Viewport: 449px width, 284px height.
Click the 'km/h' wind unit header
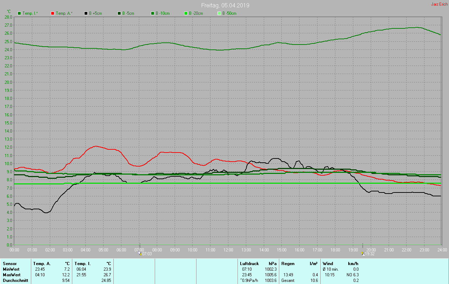pos(353,263)
